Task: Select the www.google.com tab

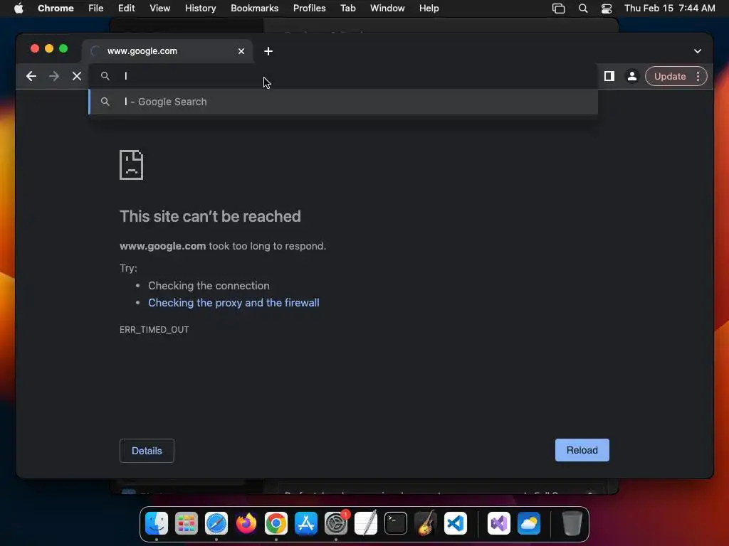Action: [167, 51]
